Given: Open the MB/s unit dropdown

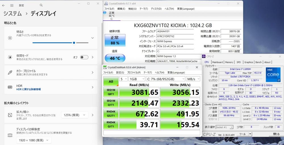Looking at the screenshot, I should click(x=193, y=79).
